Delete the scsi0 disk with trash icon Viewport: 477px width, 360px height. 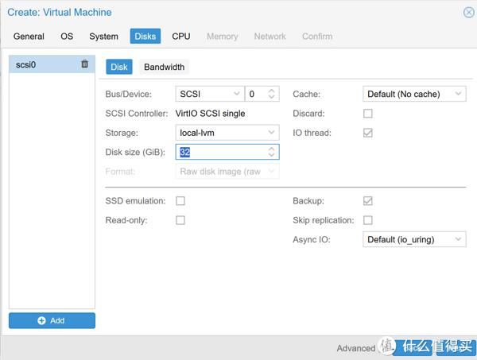[85, 64]
